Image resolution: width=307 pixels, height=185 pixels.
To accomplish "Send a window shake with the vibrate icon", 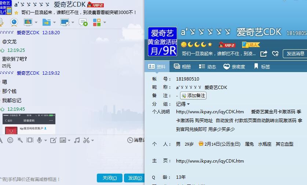I will [x=30, y=140].
